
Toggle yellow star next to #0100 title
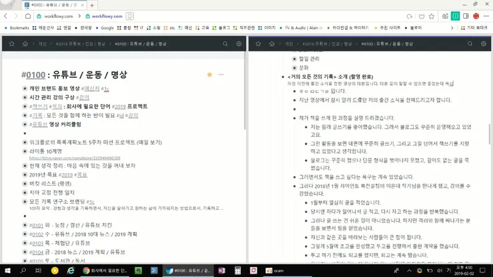(209, 75)
